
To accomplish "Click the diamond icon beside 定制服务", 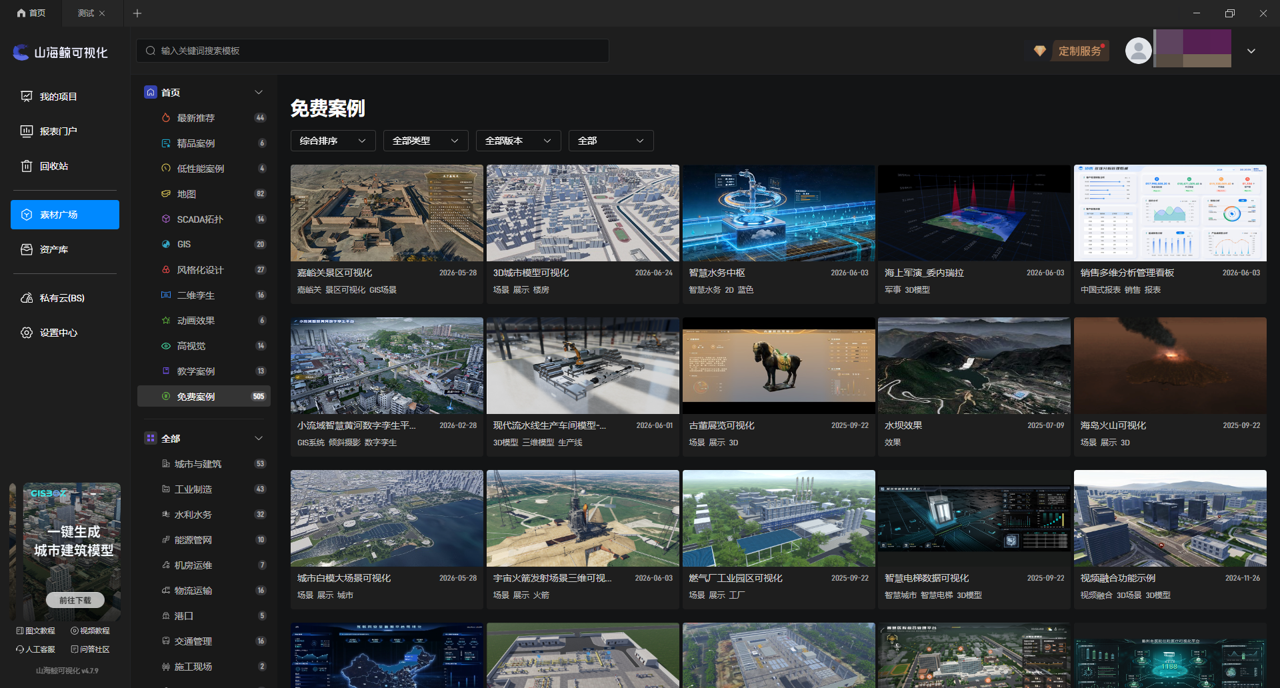I will click(1039, 51).
